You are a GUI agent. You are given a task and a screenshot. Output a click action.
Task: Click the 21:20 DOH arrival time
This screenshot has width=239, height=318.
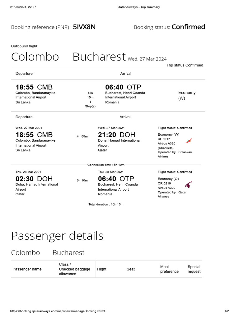coord(117,134)
